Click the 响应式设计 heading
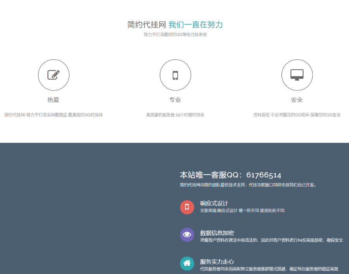349x274 pixels. 214,203
